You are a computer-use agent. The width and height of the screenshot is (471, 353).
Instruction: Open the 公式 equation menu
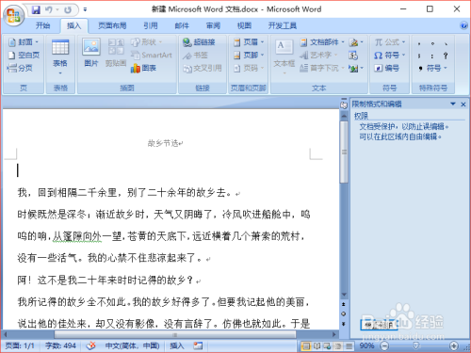click(390, 42)
